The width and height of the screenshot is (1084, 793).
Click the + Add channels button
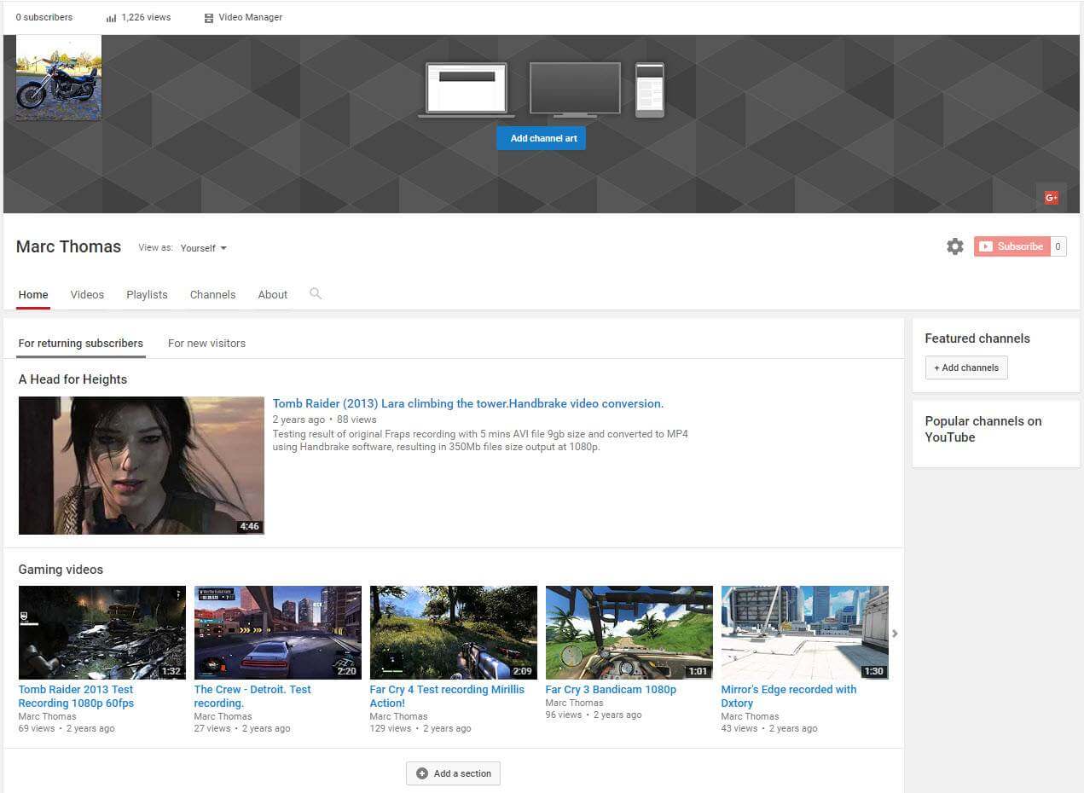pos(966,368)
